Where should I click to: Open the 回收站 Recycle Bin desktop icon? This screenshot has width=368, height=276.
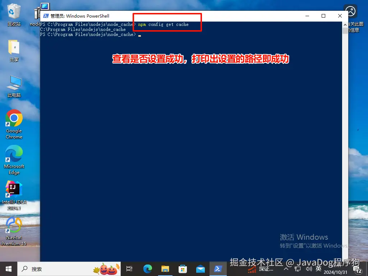(14, 14)
